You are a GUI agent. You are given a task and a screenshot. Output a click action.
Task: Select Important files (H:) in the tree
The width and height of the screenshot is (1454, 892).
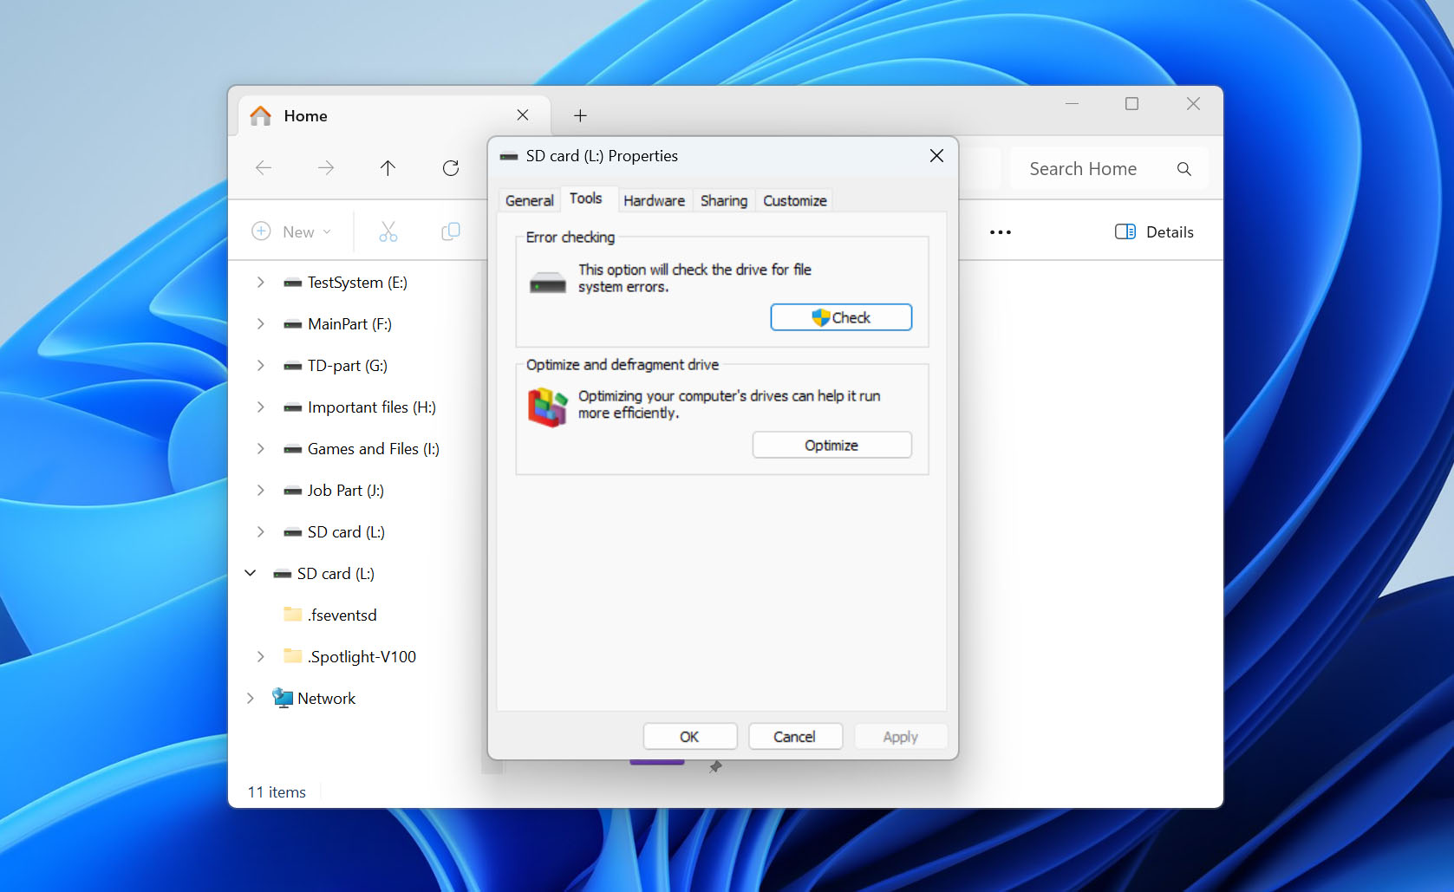[372, 407]
